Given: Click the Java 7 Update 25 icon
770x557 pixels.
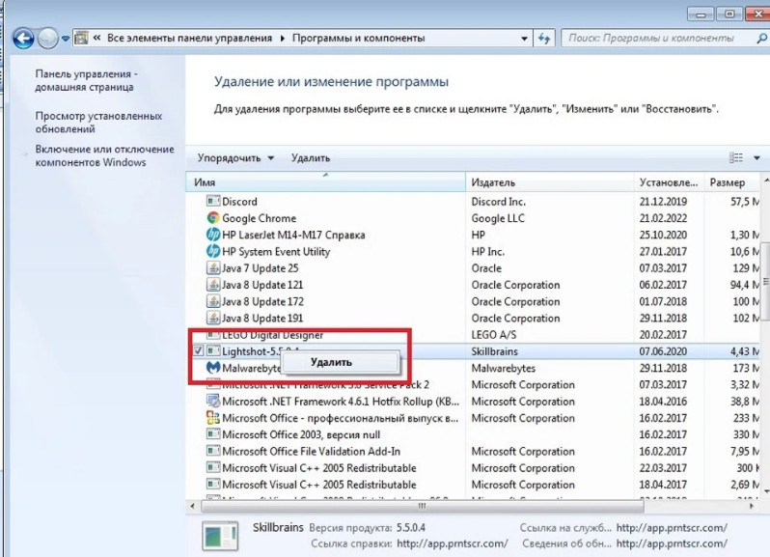Looking at the screenshot, I should [x=213, y=268].
